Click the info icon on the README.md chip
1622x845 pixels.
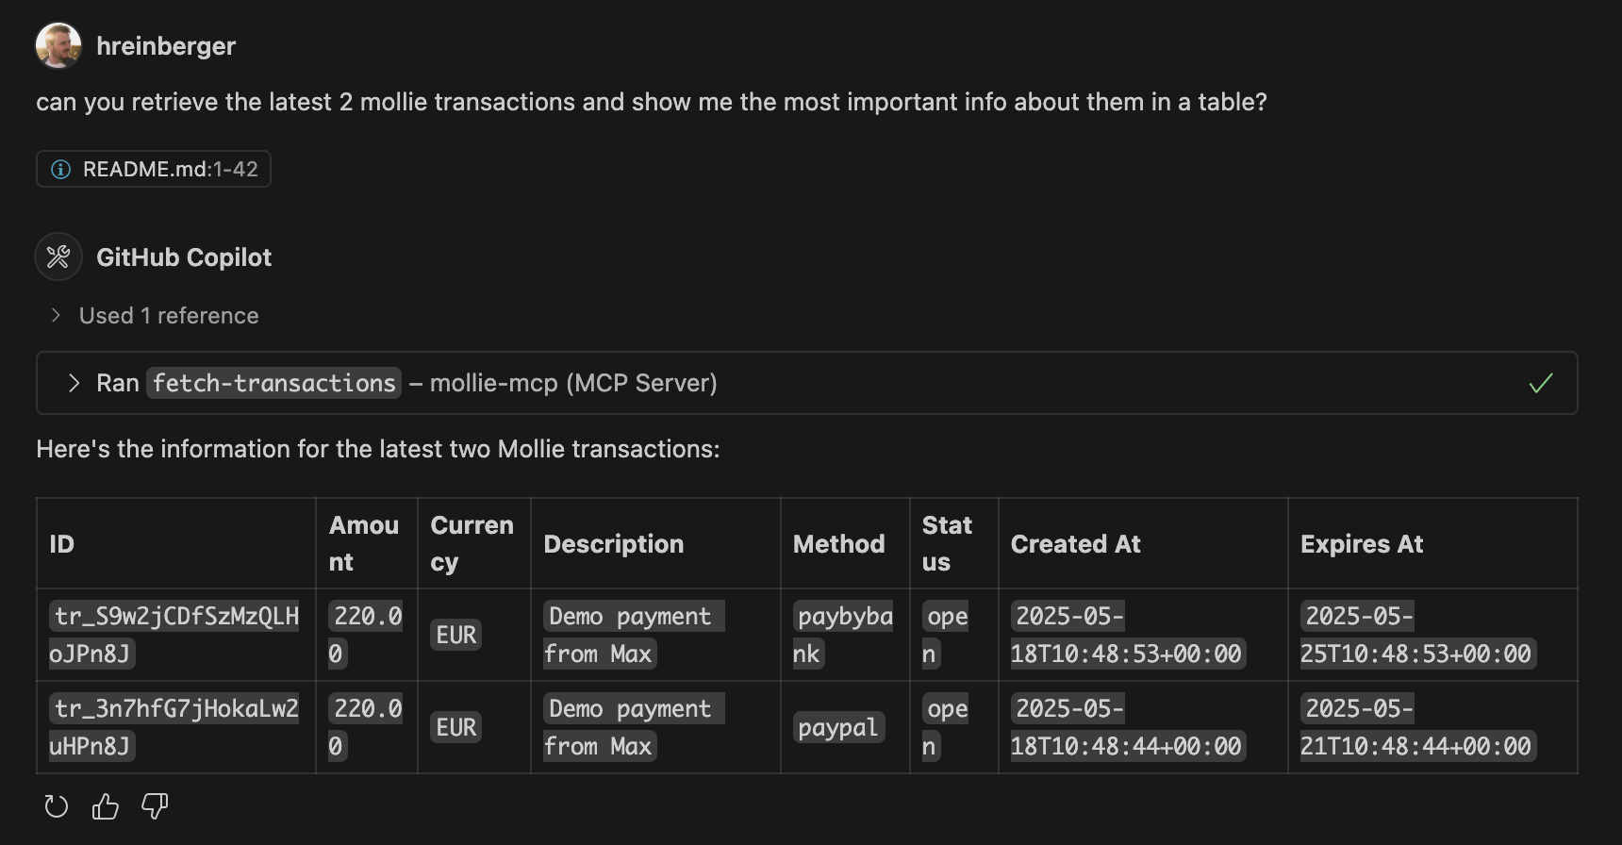click(61, 170)
